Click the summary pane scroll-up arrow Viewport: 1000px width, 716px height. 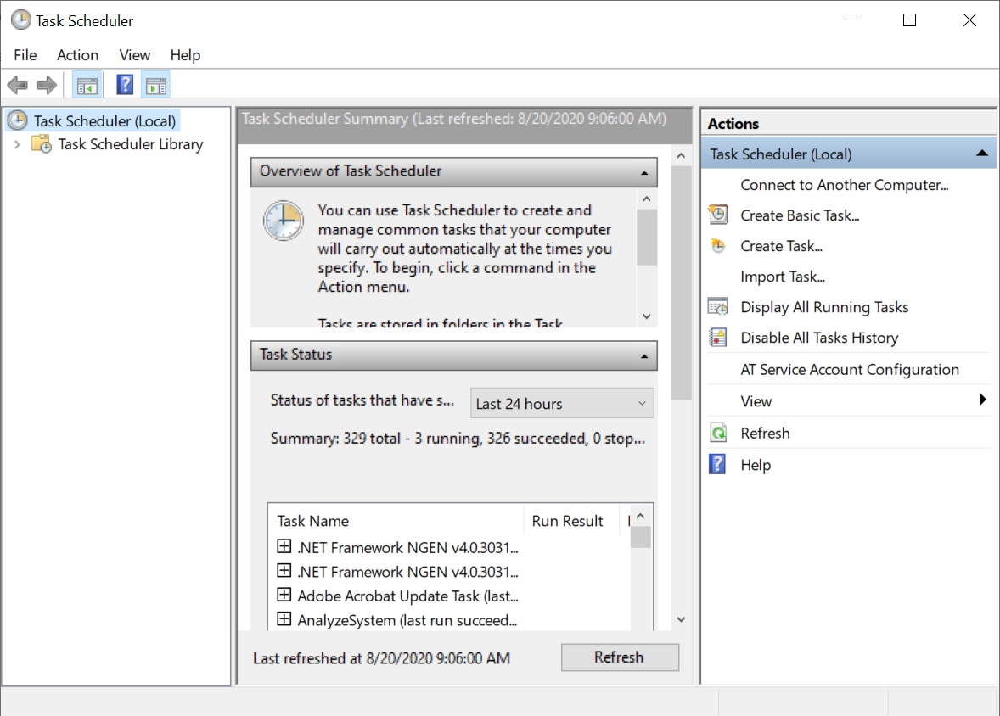click(x=681, y=155)
